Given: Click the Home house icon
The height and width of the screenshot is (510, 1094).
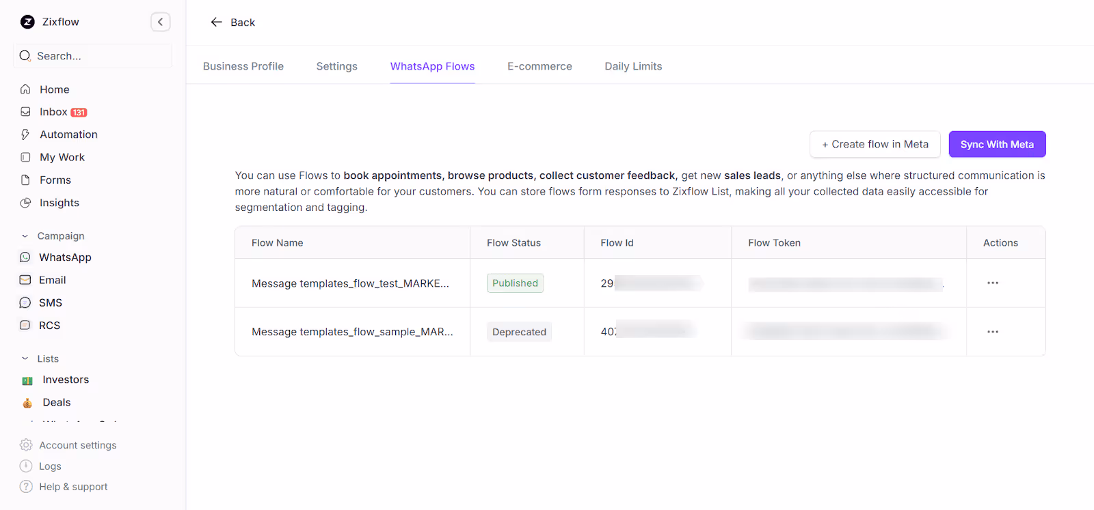Looking at the screenshot, I should [x=25, y=89].
